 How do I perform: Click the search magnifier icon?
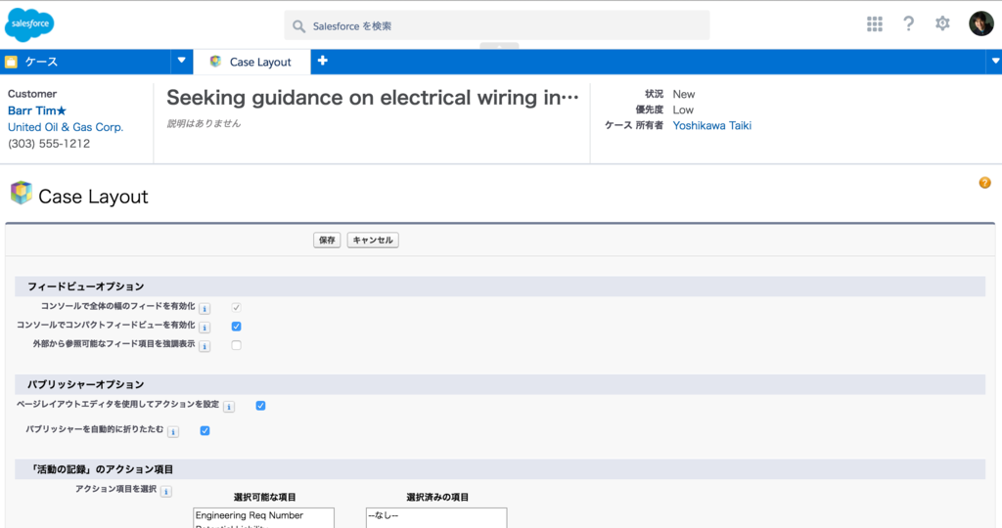tap(298, 26)
